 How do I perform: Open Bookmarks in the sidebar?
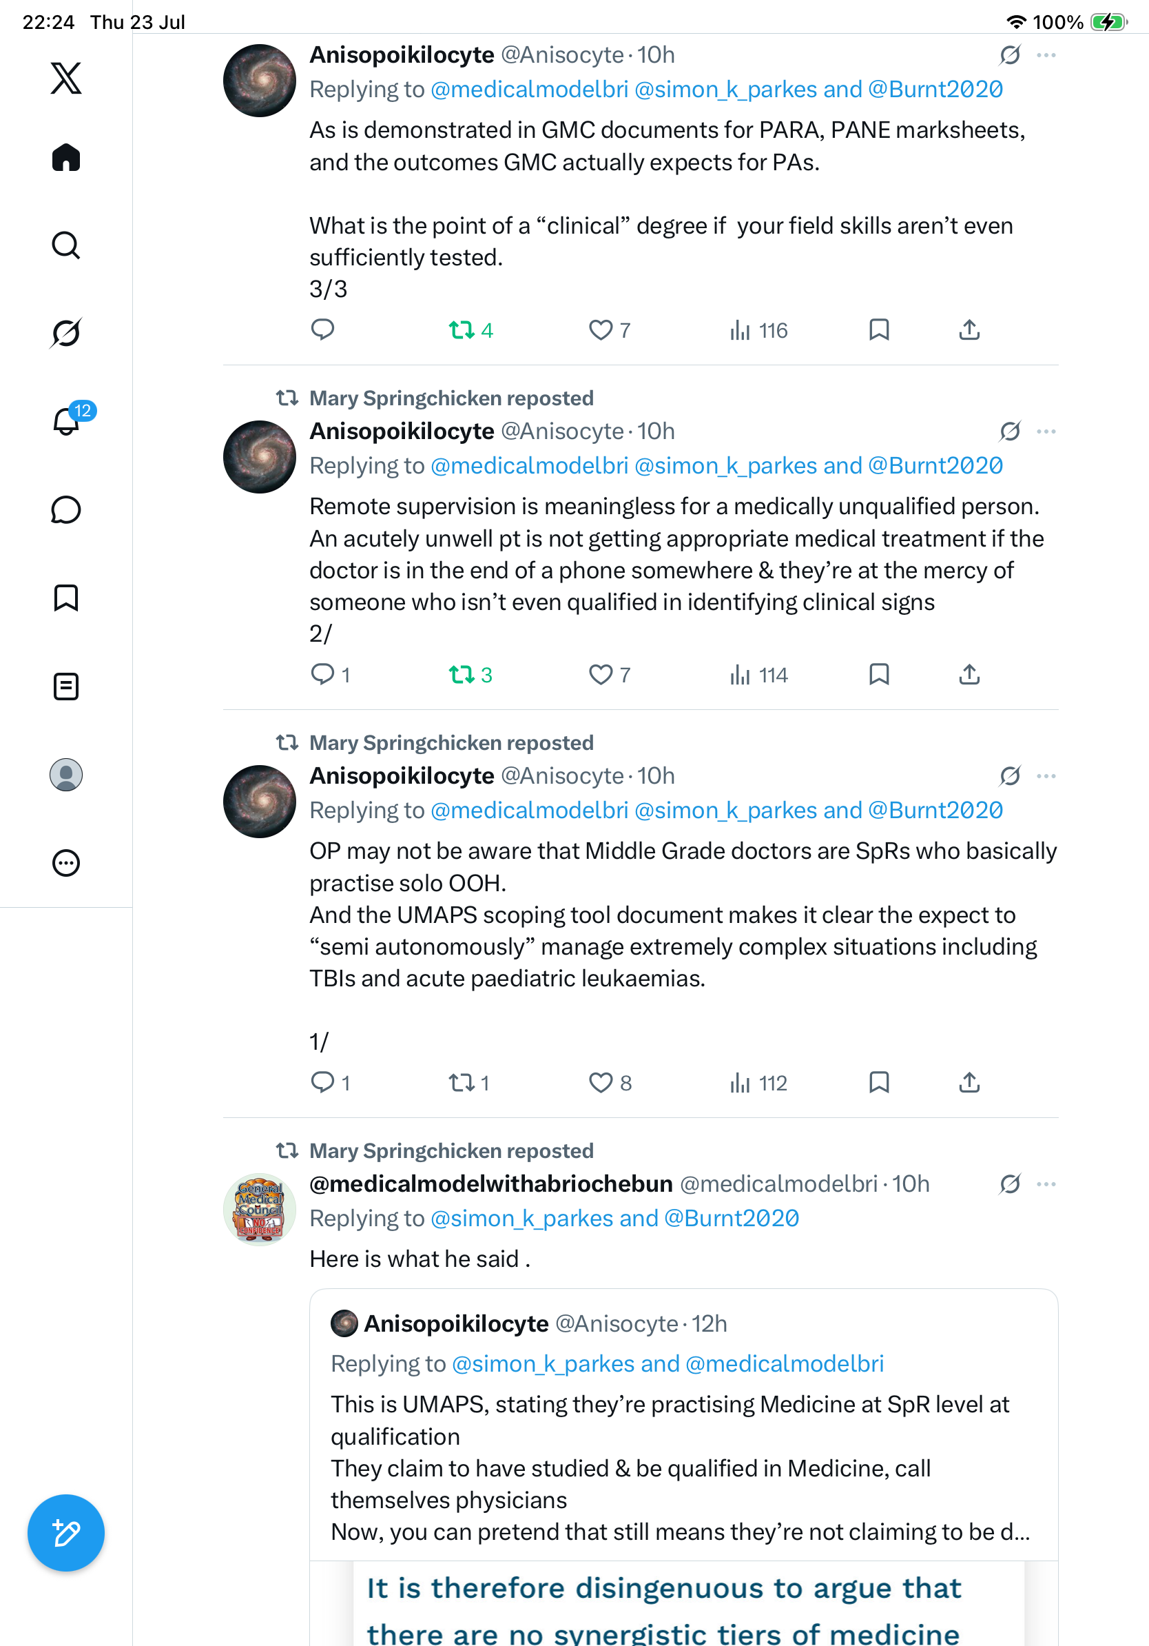click(66, 598)
